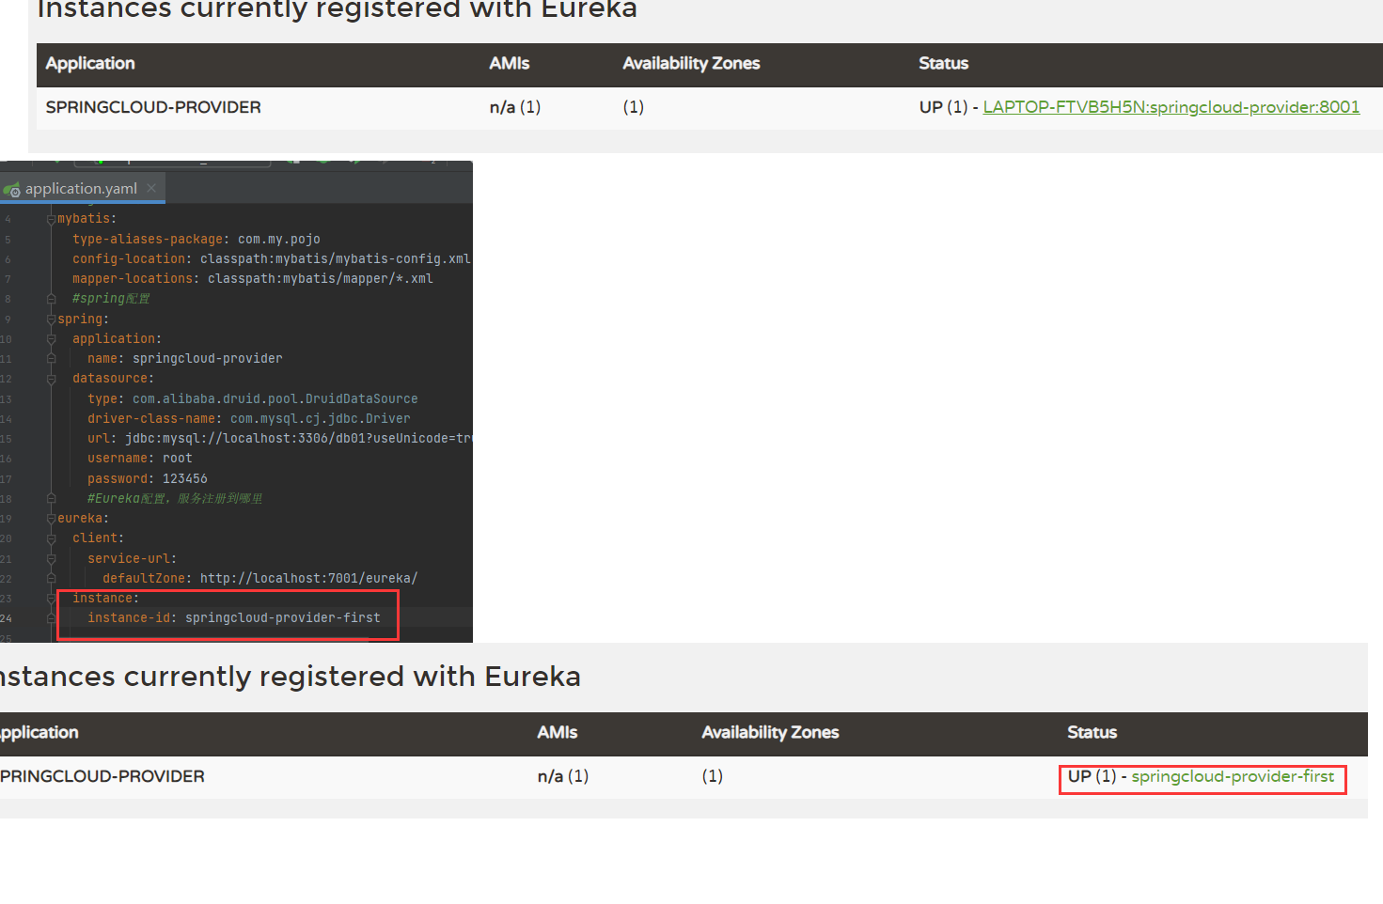The height and width of the screenshot is (904, 1383).
Task: Place cursor on type-aliases-package line
Action: 196,240
